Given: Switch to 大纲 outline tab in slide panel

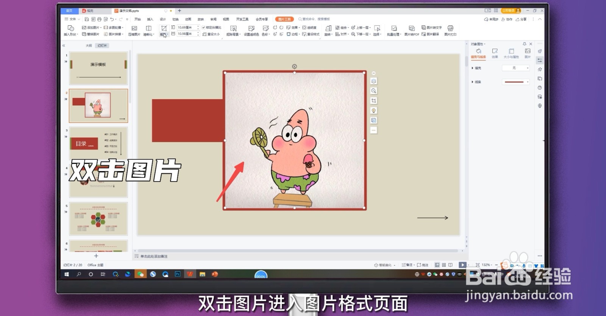Looking at the screenshot, I should [x=89, y=45].
